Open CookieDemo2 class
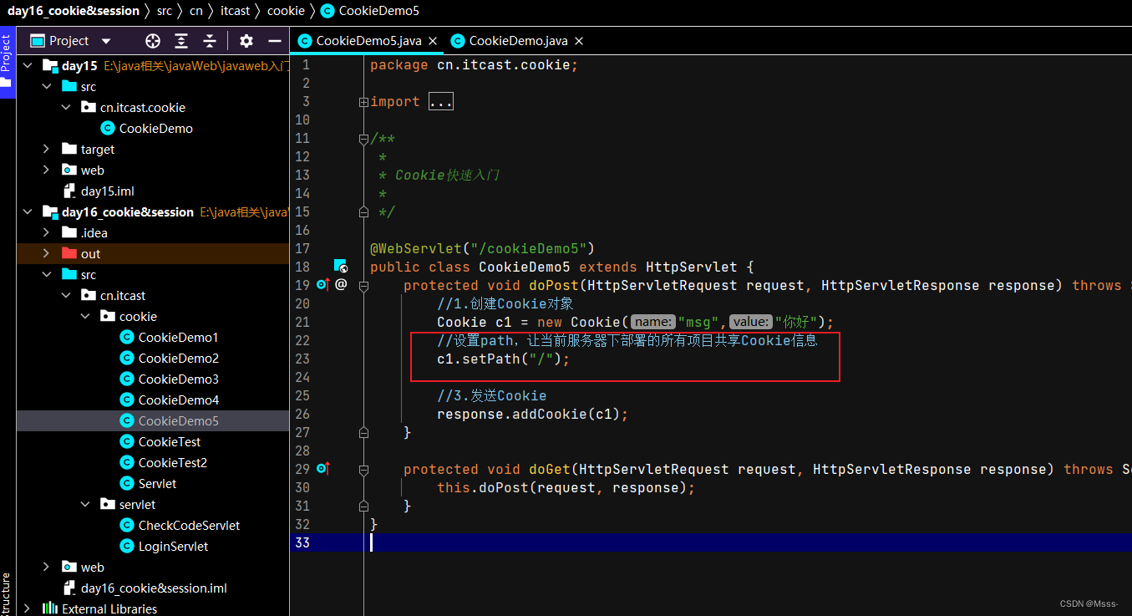1132x616 pixels. [178, 359]
